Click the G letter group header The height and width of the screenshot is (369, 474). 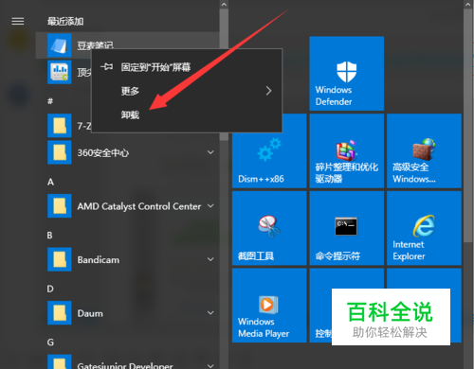click(x=50, y=343)
